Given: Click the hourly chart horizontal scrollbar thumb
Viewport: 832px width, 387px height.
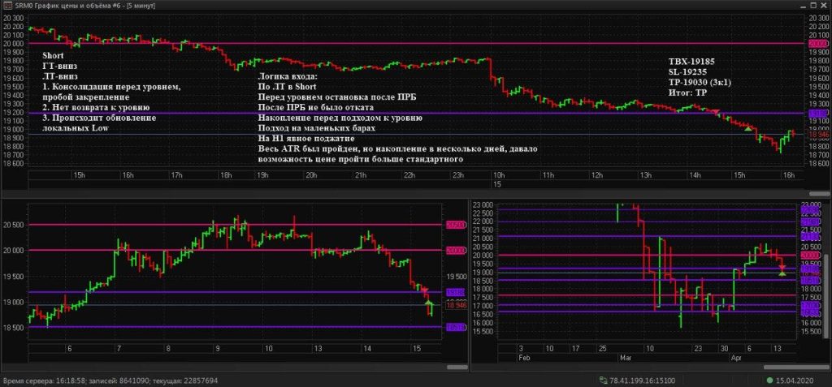Looking at the screenshot, I should (457, 367).
